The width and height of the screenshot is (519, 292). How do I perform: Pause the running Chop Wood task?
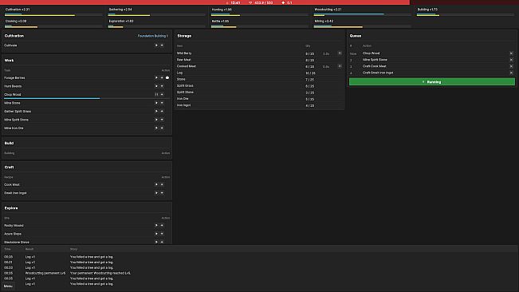tap(156, 94)
